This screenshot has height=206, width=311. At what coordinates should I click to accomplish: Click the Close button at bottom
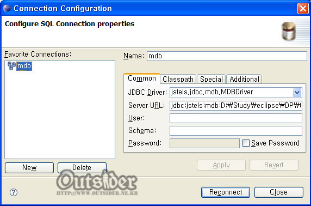coord(279,192)
